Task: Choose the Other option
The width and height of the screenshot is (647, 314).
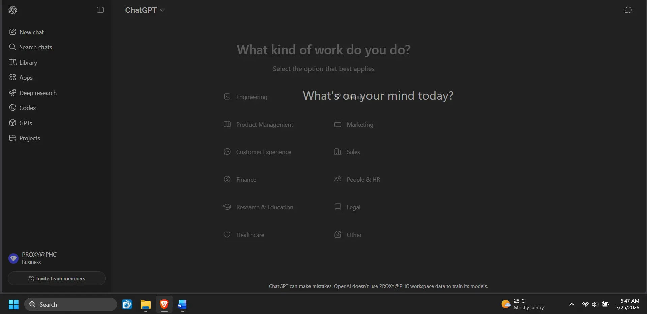Action: [x=348, y=235]
